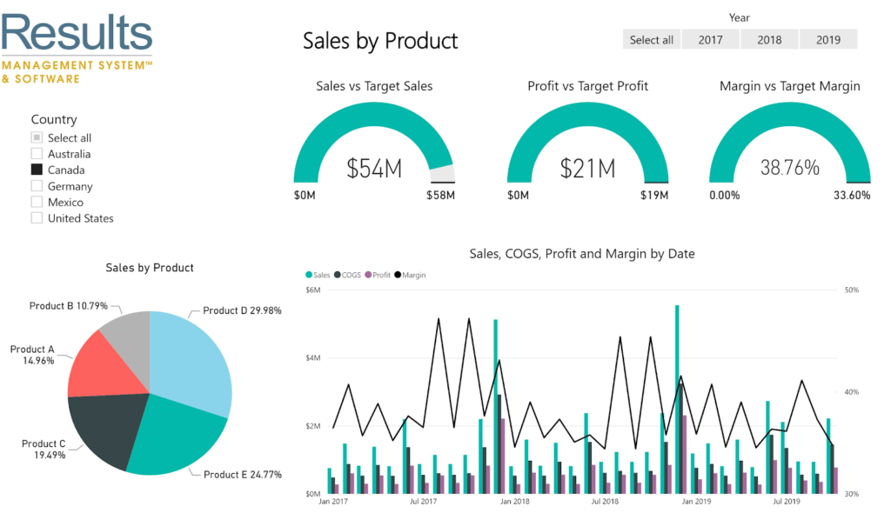The width and height of the screenshot is (891, 513).
Task: Click Select all in the Year slicer
Action: [x=651, y=40]
